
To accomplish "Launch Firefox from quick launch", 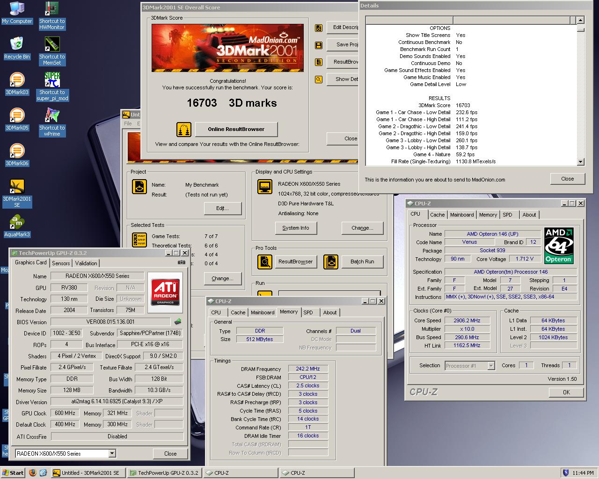I will pos(32,473).
